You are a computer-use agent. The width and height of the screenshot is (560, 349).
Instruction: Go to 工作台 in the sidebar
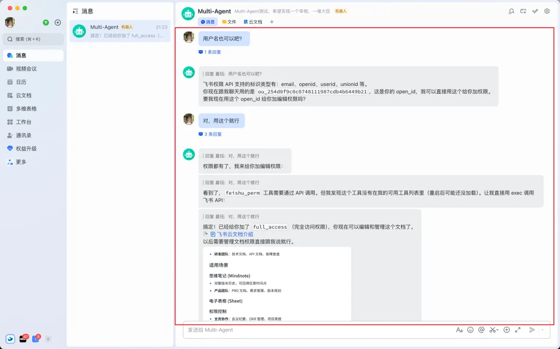tap(33, 122)
